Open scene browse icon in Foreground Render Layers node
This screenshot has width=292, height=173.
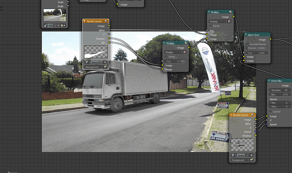[x=233, y=155]
